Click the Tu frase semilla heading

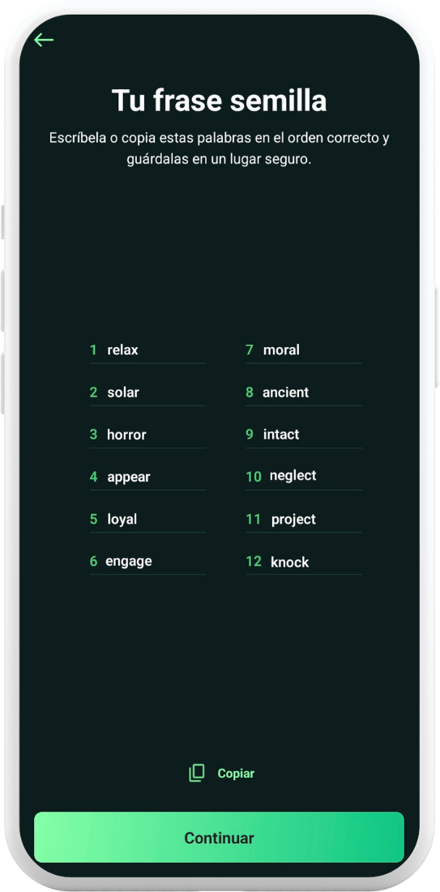(x=219, y=101)
